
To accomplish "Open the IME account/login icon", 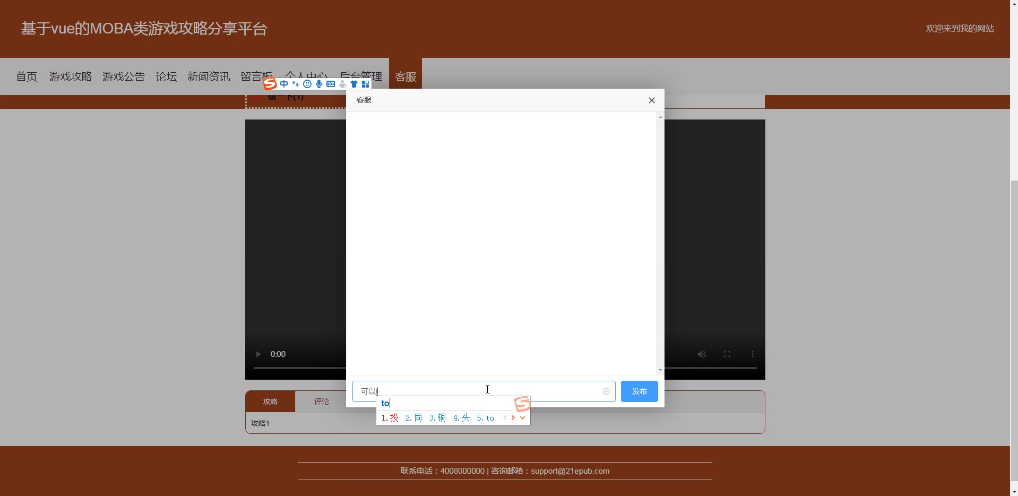I will (x=342, y=84).
